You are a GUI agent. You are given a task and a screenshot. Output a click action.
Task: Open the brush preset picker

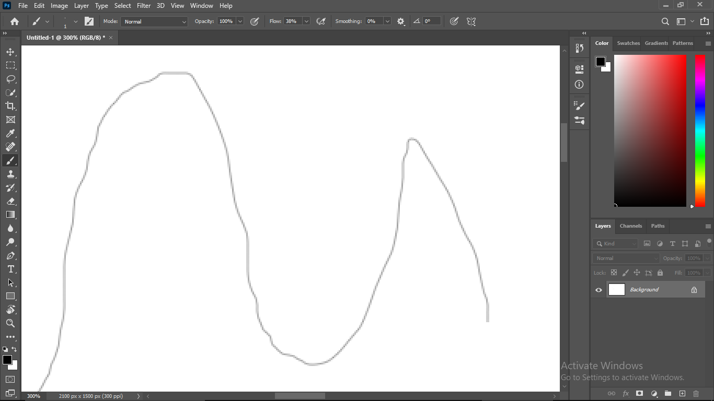click(40, 21)
